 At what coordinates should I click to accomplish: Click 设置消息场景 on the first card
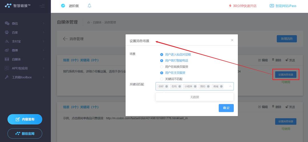click(285, 74)
